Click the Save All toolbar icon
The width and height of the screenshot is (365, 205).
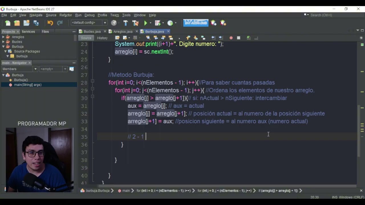36,23
